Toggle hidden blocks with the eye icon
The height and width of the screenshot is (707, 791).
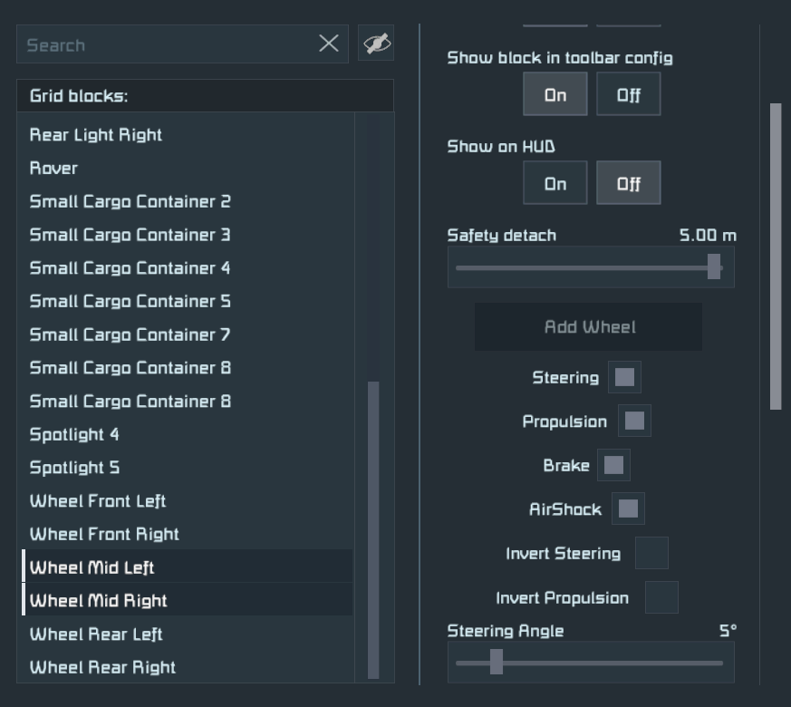(376, 44)
